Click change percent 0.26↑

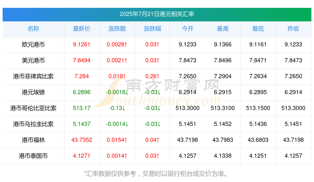click(152, 76)
